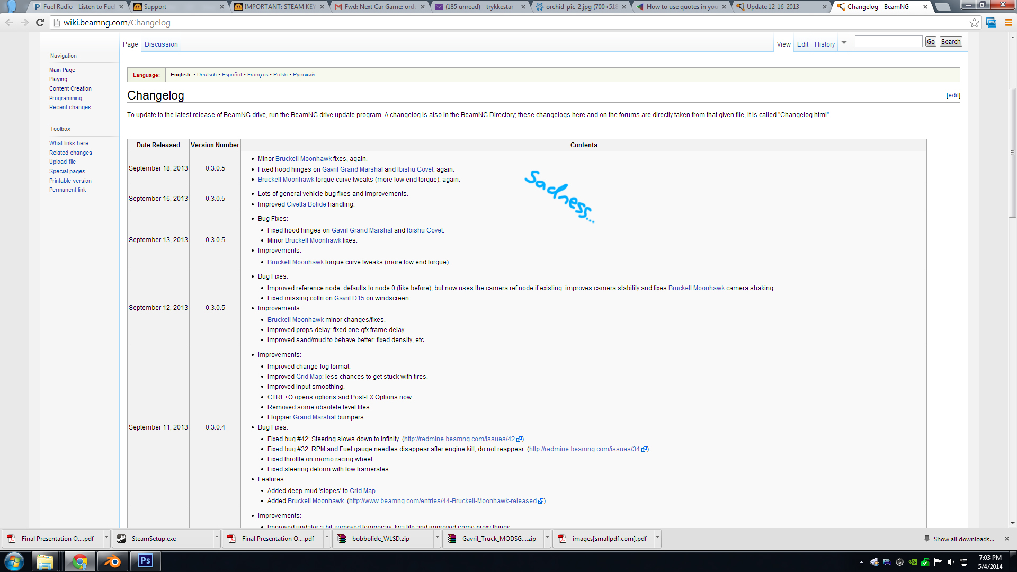This screenshot has width=1017, height=572.
Task: Click the page vertical scrollbar thumb
Action: 1012,153
